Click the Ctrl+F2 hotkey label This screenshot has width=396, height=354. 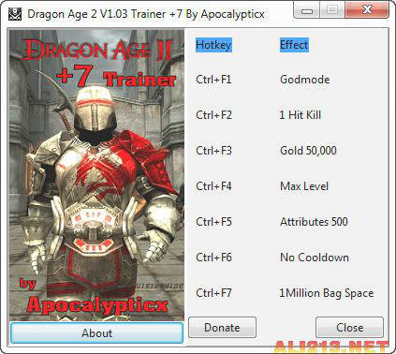coord(213,115)
